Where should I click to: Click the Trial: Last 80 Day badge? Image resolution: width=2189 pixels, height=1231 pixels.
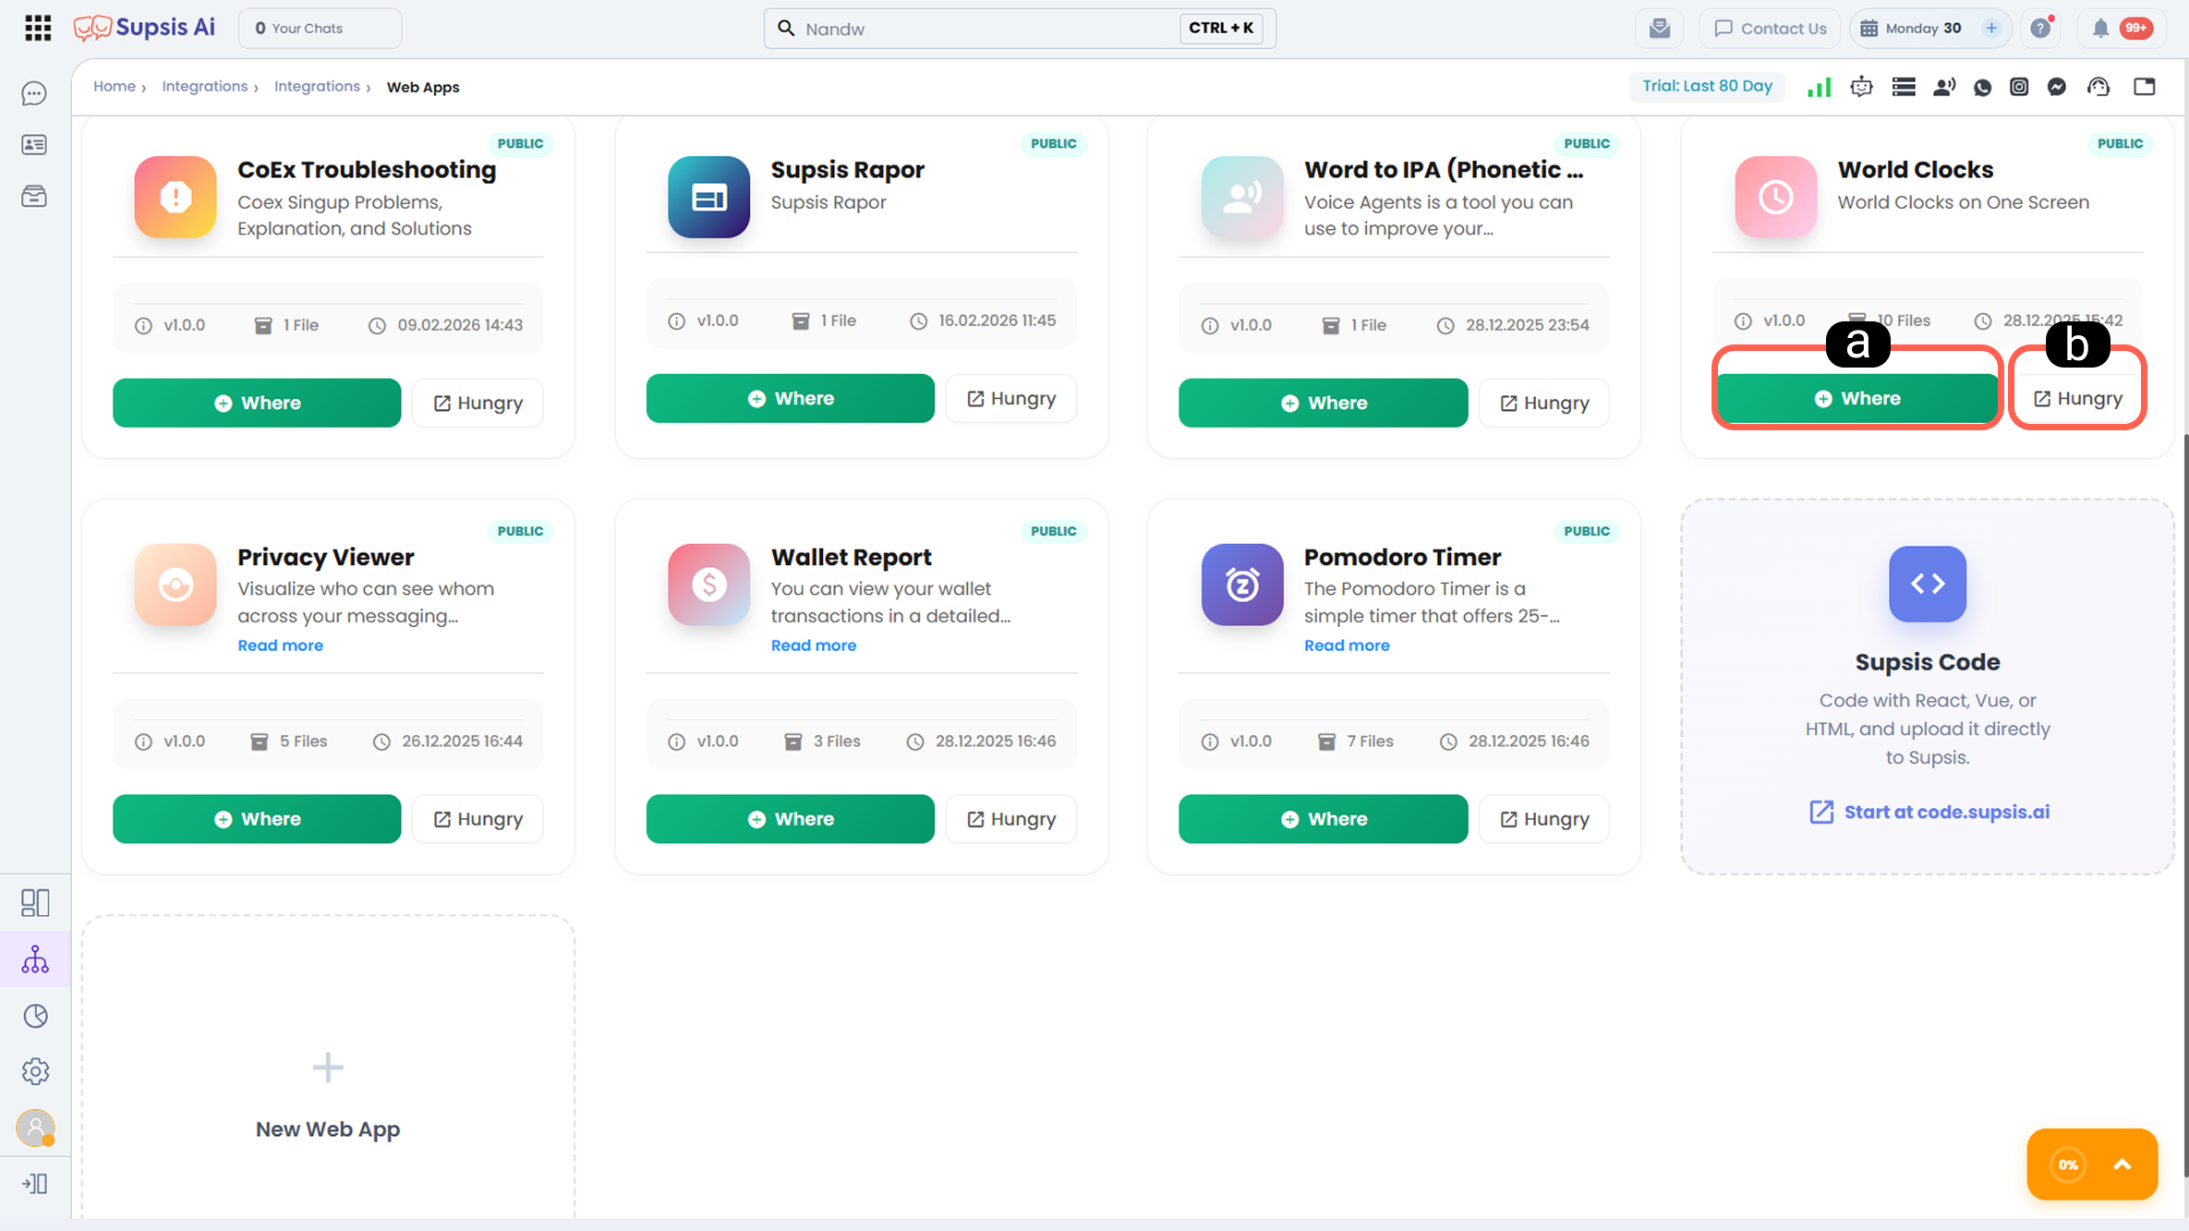point(1707,86)
